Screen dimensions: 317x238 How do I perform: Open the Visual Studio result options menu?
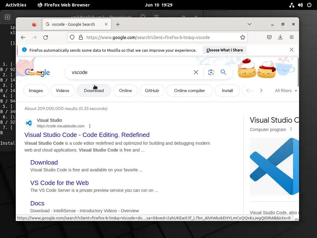point(90,126)
